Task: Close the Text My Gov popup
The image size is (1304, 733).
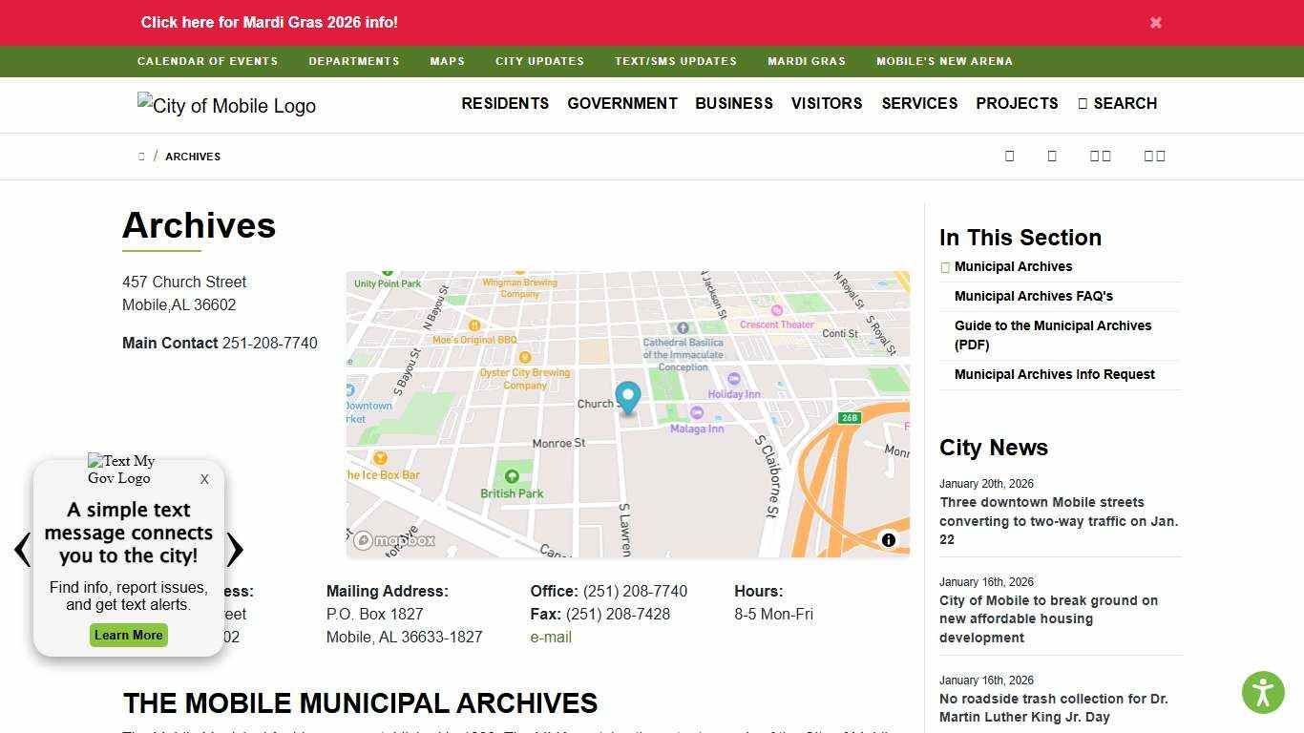Action: point(204,479)
